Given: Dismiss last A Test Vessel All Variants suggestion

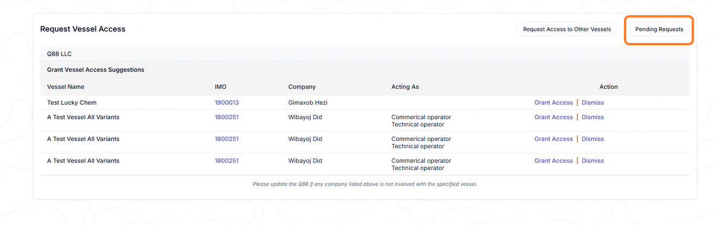Looking at the screenshot, I should 592,161.
